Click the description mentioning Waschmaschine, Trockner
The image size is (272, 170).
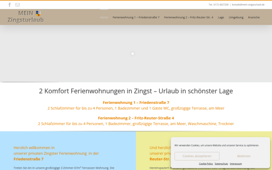136,124
